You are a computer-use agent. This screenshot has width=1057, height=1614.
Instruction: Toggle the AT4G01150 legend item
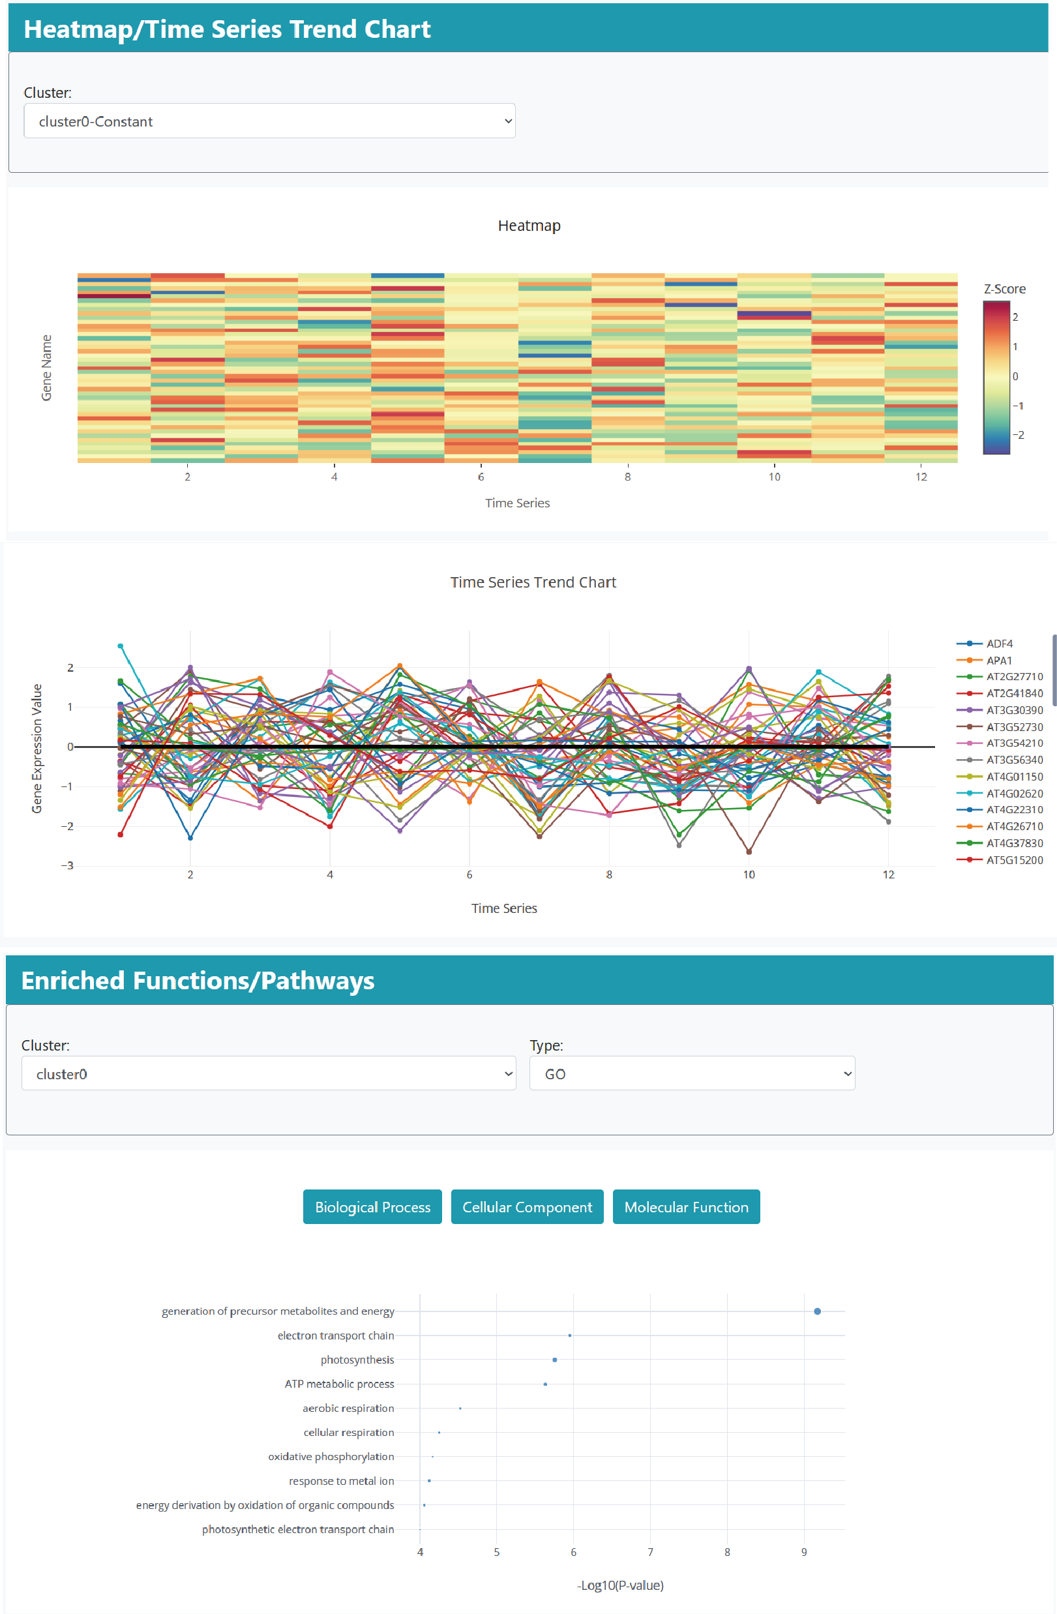tap(1013, 777)
